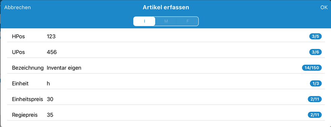The width and height of the screenshot is (331, 127).
Task: Confirm with the OK button
Action: click(x=324, y=7)
